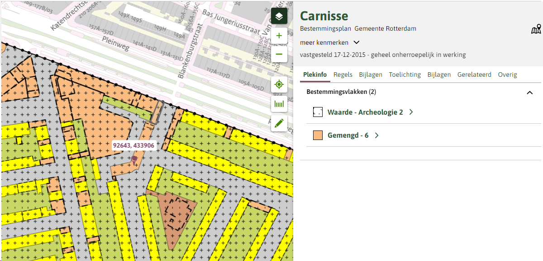Open the Toelichting tab
The width and height of the screenshot is (543, 261).
405,75
